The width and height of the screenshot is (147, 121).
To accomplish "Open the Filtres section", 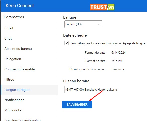I will pyautogui.click(x=9, y=79).
